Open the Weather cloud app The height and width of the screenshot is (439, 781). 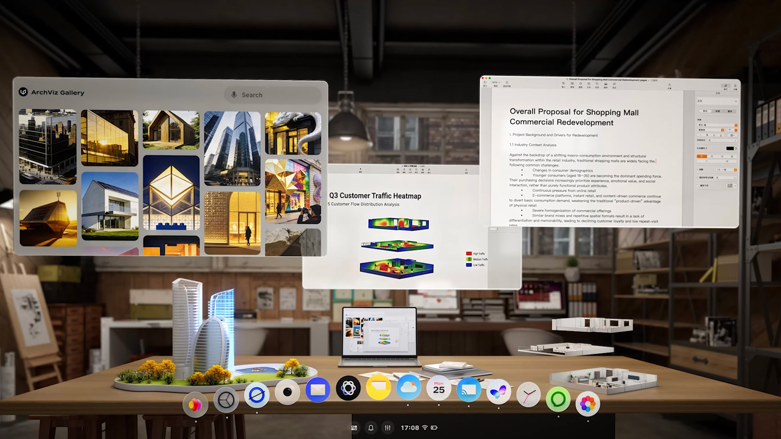click(x=408, y=388)
